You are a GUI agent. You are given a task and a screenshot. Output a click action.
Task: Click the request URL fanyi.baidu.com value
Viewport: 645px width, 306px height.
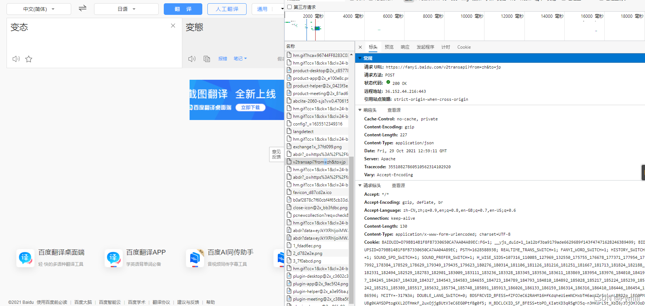coord(443,67)
